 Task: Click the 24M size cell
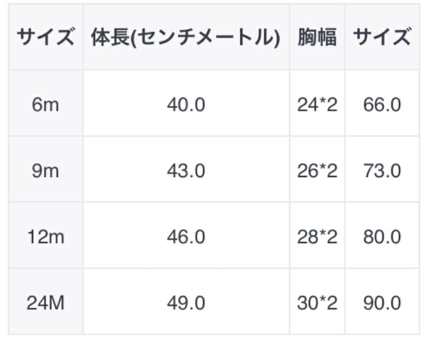pyautogui.click(x=46, y=303)
